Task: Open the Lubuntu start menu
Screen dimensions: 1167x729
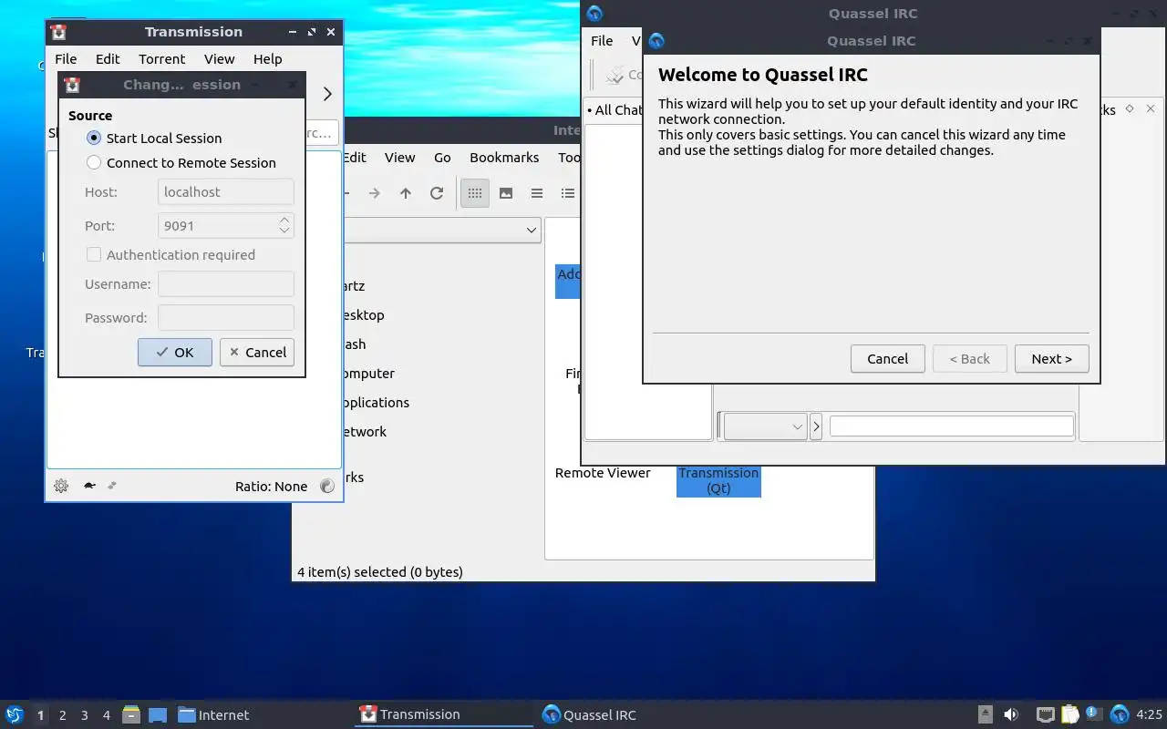Action: click(15, 714)
